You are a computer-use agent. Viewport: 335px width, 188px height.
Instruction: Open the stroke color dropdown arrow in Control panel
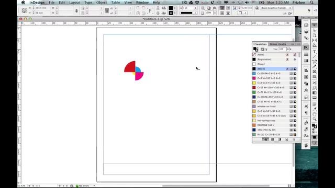click(x=175, y=13)
